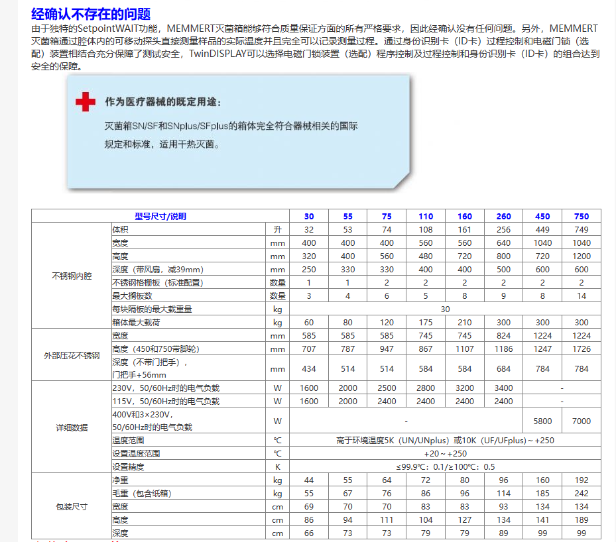Click the 净重 row label
This screenshot has height=542, width=616.
[x=120, y=480]
